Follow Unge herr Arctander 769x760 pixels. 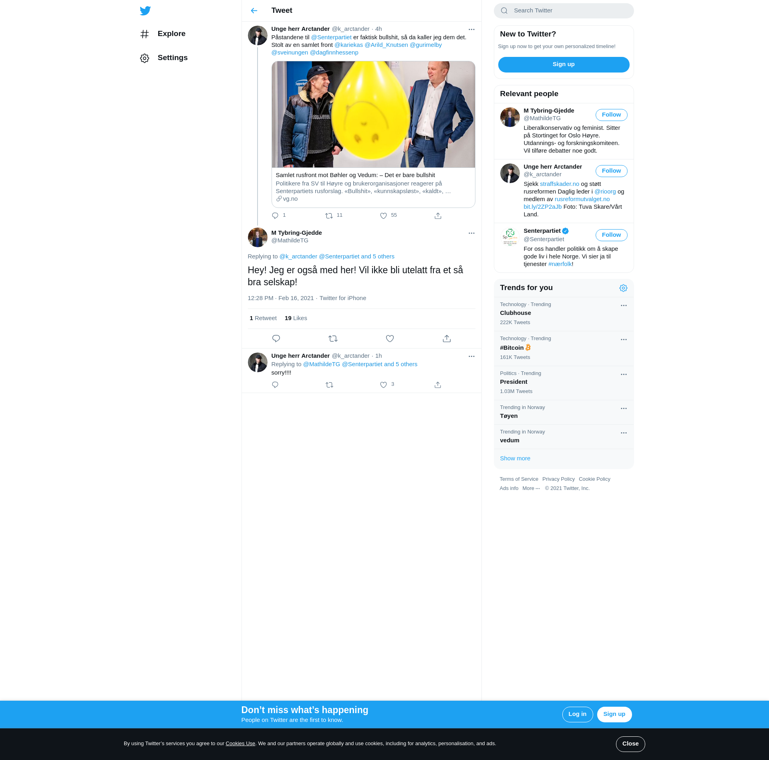coord(611,171)
